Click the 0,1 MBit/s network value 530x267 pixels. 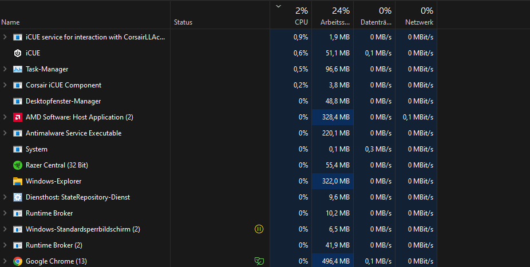(418, 117)
